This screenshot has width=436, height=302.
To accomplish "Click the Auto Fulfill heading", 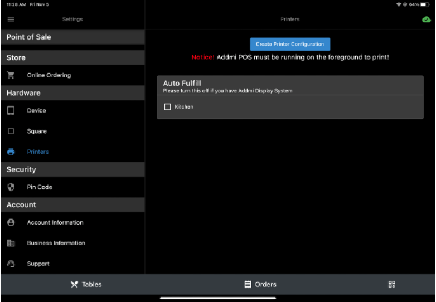I will (x=182, y=84).
